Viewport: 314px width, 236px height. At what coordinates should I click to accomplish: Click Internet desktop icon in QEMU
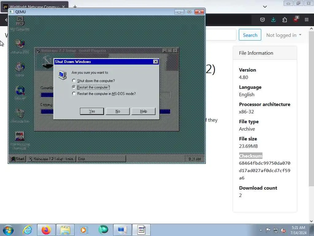pyautogui.click(x=20, y=92)
